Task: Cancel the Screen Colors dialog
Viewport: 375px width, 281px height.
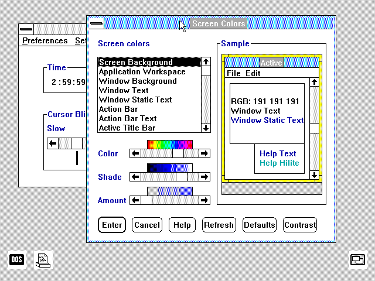Action: point(147,225)
